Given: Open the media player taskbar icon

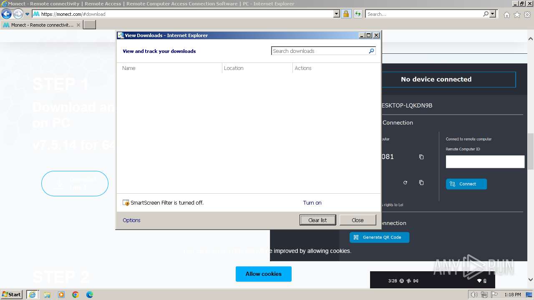Looking at the screenshot, I should click(x=61, y=295).
